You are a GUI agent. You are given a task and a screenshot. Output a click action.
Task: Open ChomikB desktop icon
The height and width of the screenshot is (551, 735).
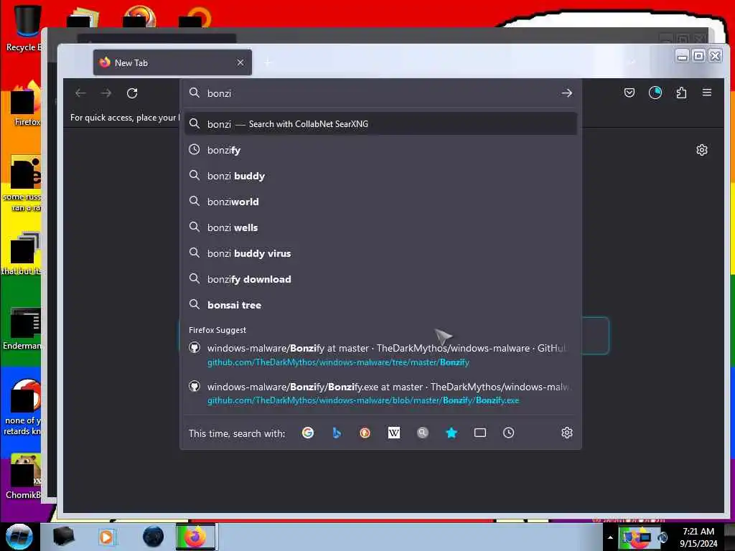[x=24, y=476]
